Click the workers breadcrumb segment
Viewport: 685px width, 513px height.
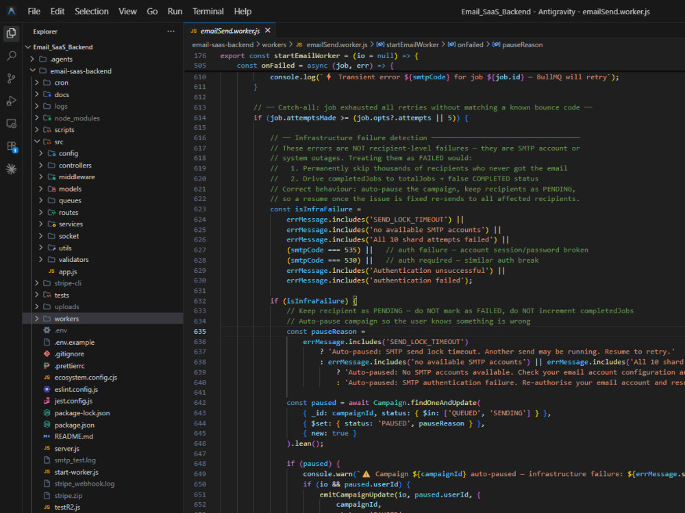tap(274, 44)
